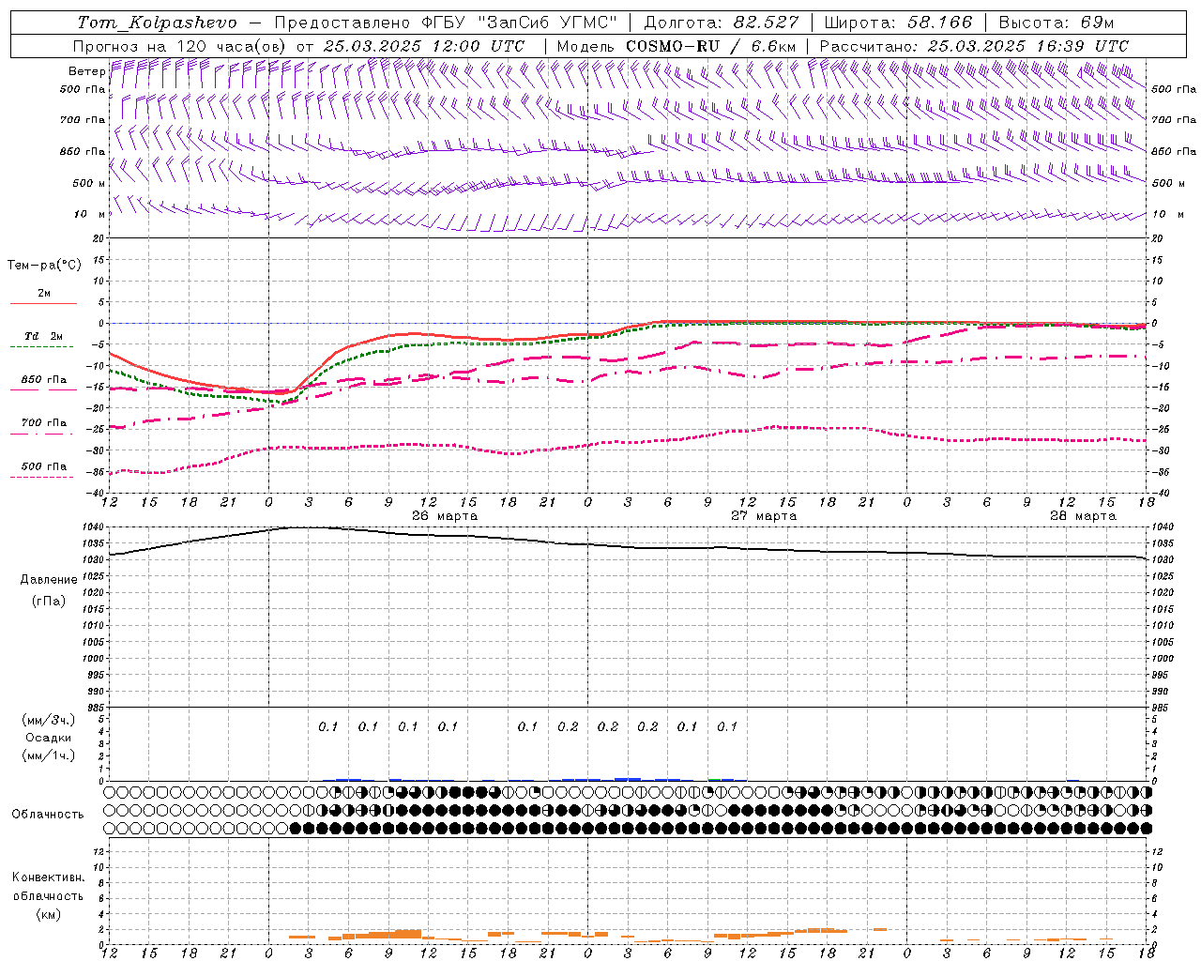Click the Тем-ра(°C) axis title
The height and width of the screenshot is (961, 1201).
click(x=44, y=266)
